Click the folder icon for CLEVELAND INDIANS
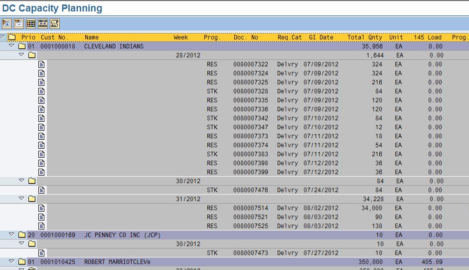Screen dimensions: 469x270 pos(22,46)
